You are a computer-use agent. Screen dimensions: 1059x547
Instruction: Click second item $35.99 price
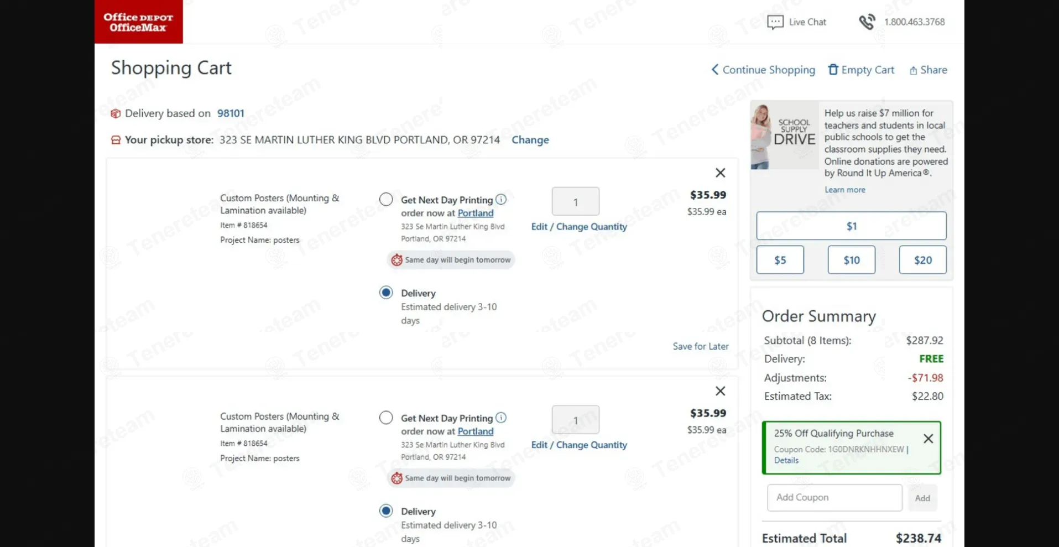(708, 413)
